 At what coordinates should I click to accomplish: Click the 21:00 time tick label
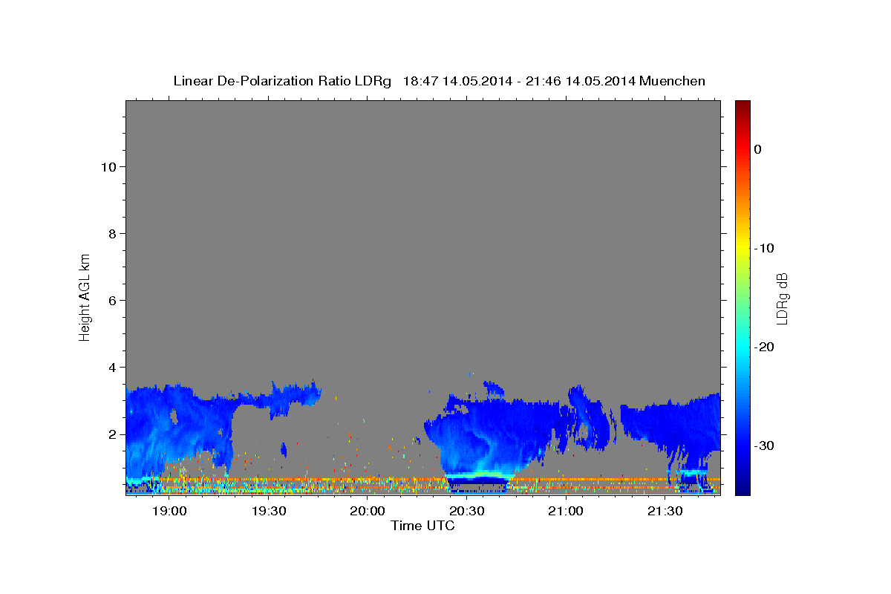(x=566, y=512)
